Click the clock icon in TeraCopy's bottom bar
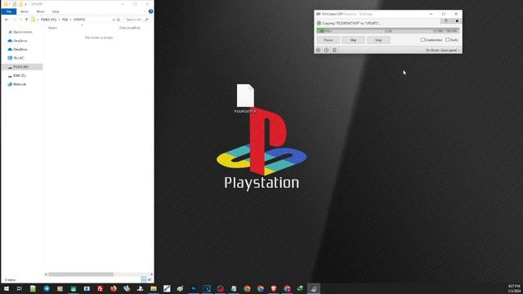This screenshot has height=294, width=523. coord(326,50)
